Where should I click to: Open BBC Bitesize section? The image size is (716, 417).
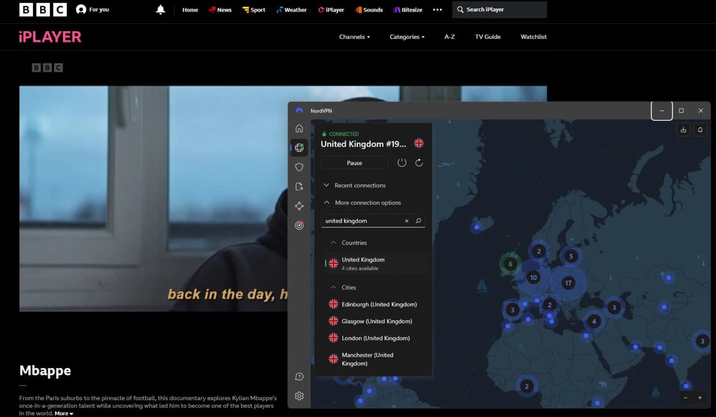click(408, 10)
